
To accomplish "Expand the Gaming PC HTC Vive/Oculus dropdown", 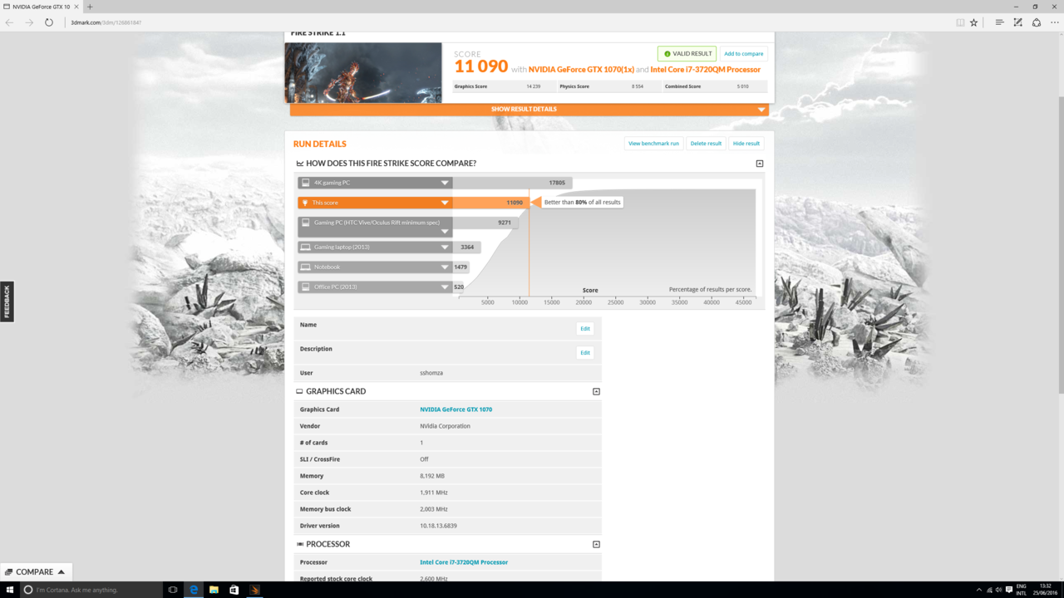I will tap(445, 232).
